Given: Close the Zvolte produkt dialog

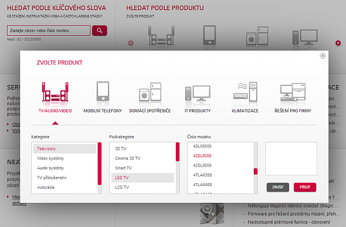Looking at the screenshot, I should coord(322,56).
